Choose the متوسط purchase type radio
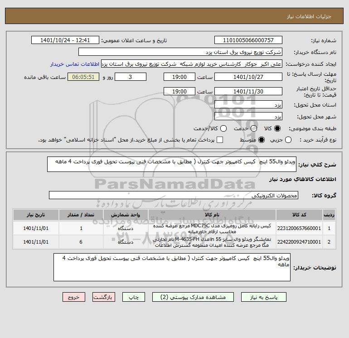Viewport: 349px width, 338px height. pos(262,140)
